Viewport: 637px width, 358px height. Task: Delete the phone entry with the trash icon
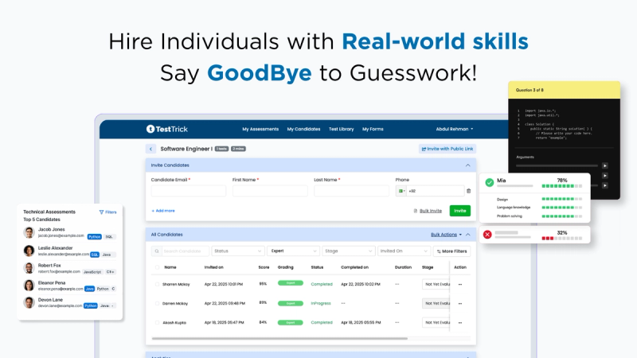click(468, 191)
